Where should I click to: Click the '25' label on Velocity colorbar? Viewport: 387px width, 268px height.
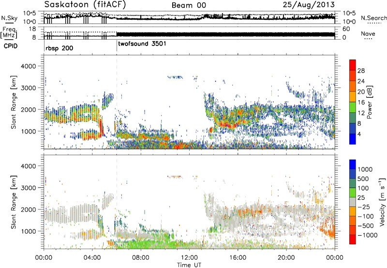[361, 198]
